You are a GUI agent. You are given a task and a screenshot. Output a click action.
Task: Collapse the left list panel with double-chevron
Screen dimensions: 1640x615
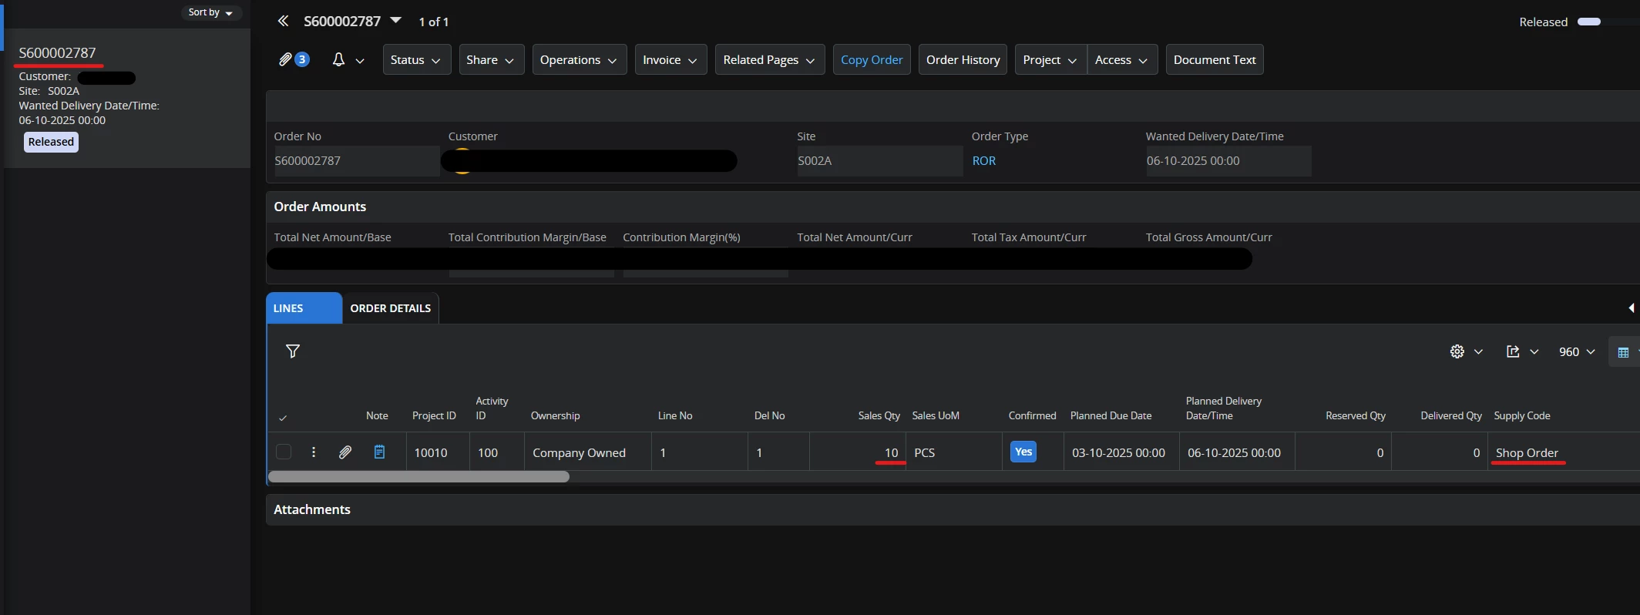[283, 21]
